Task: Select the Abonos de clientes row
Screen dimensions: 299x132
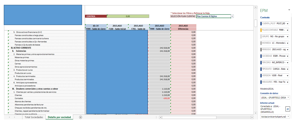Action: tap(46, 101)
